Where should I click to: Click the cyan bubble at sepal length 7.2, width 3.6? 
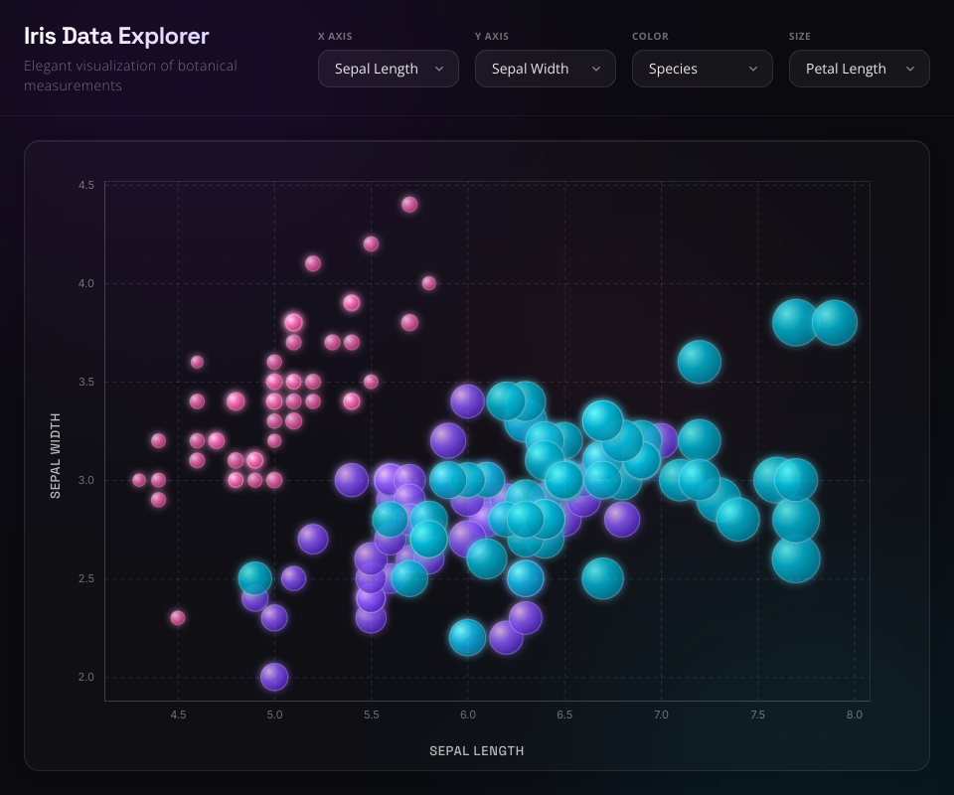click(x=700, y=362)
